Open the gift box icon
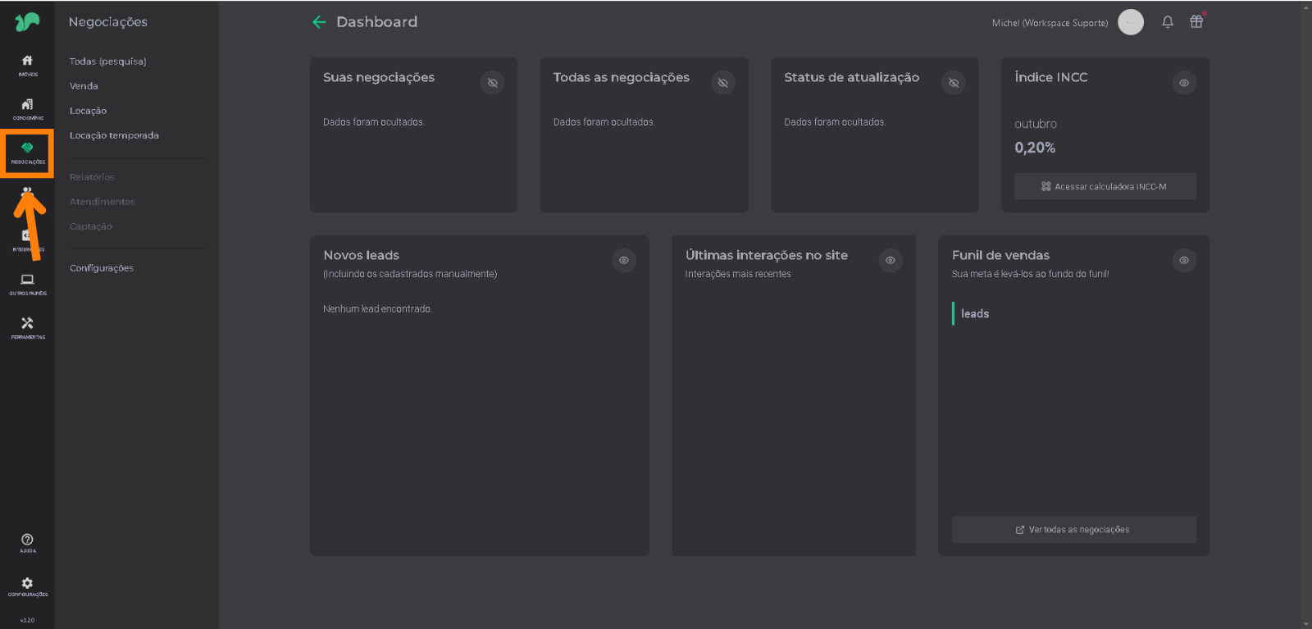Viewport: 1312px width, 629px height. click(1197, 21)
